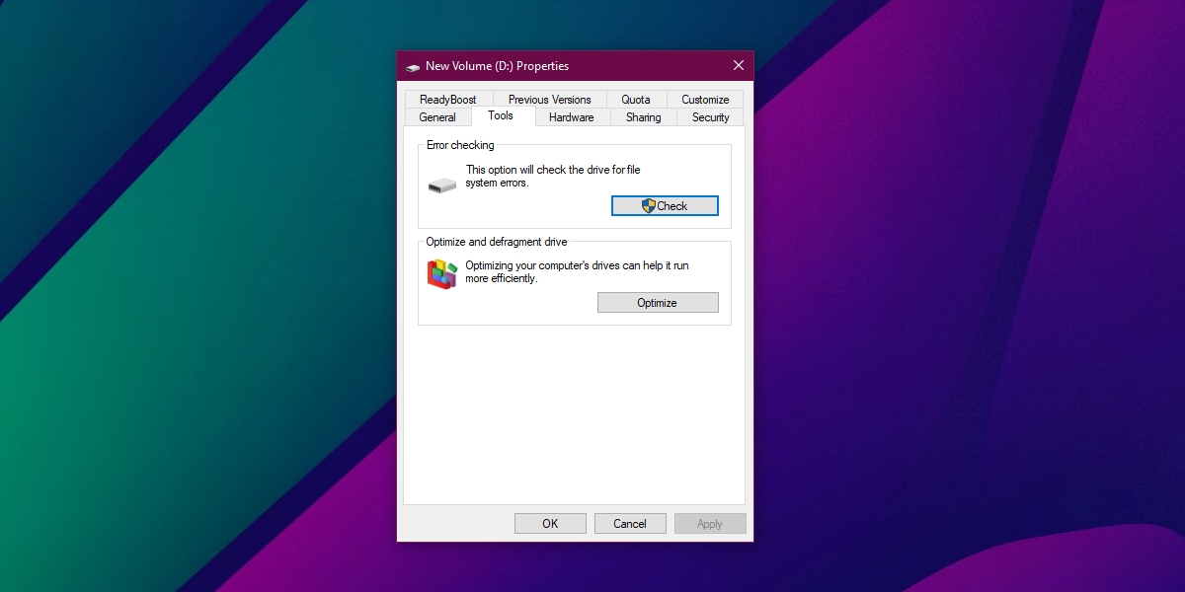Switch to the ReadyBoost tab
Image resolution: width=1185 pixels, height=592 pixels.
447,99
